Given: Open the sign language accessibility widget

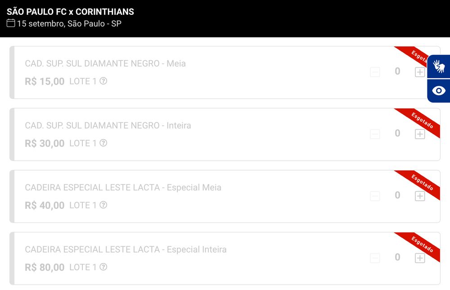Looking at the screenshot, I should tap(439, 67).
